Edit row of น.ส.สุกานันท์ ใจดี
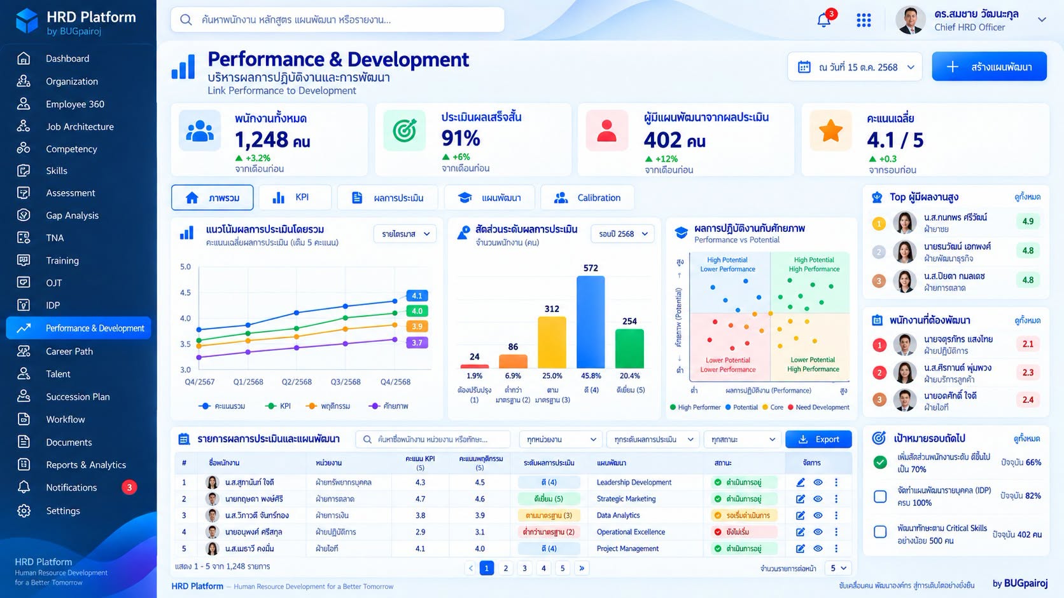 tap(801, 482)
